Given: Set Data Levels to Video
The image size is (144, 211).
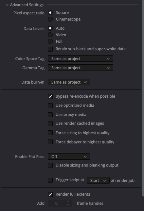Looking at the screenshot, I should tap(50, 35).
